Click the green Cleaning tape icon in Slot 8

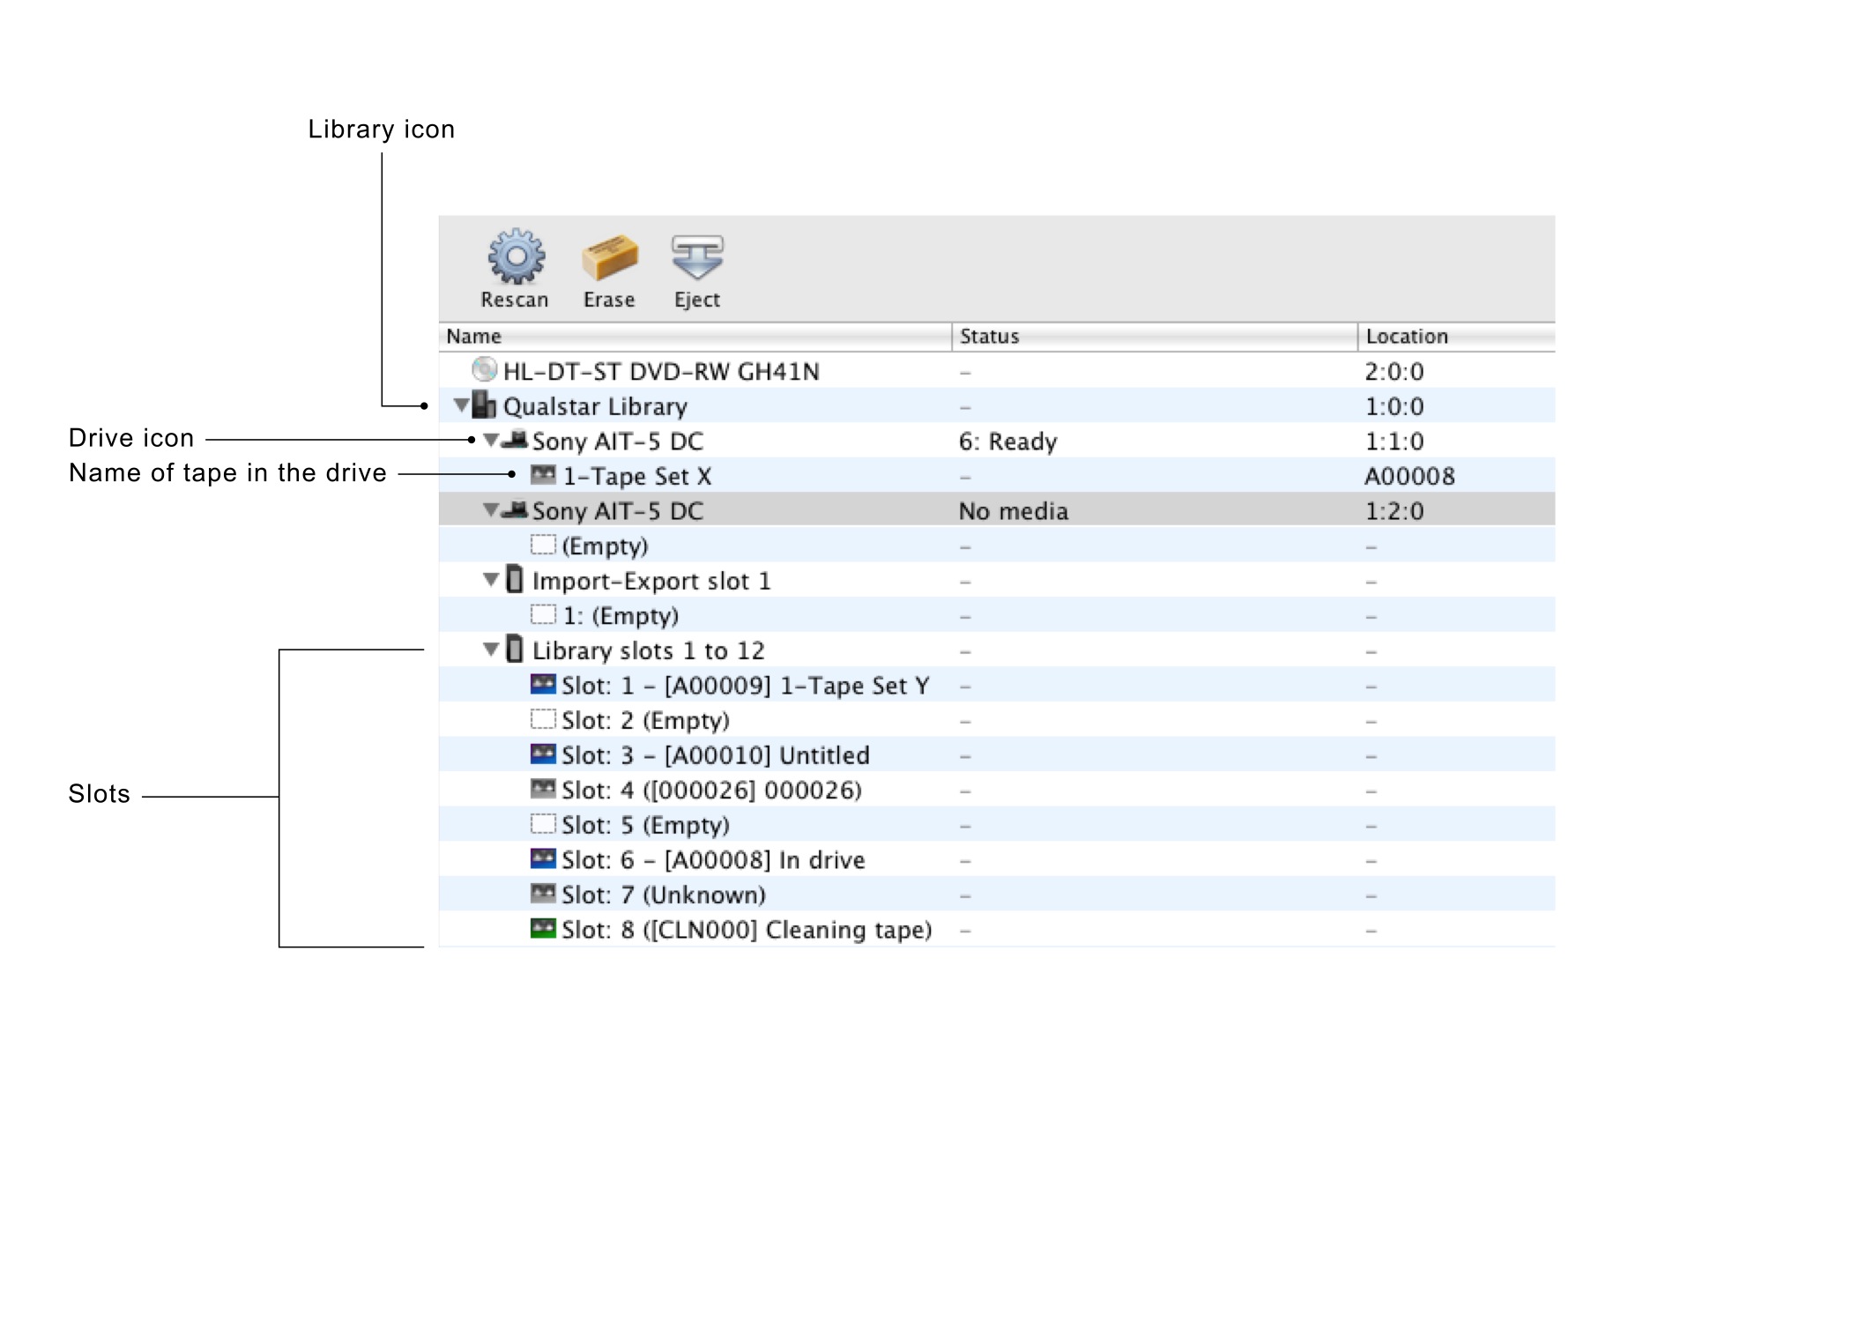(x=543, y=928)
